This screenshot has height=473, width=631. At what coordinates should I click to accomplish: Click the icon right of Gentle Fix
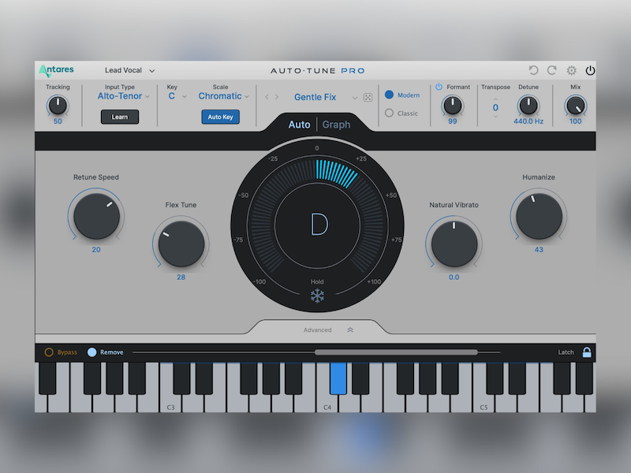368,97
